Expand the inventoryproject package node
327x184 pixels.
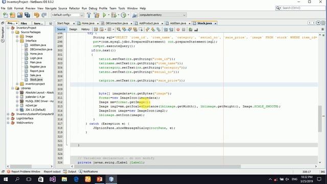point(17,84)
